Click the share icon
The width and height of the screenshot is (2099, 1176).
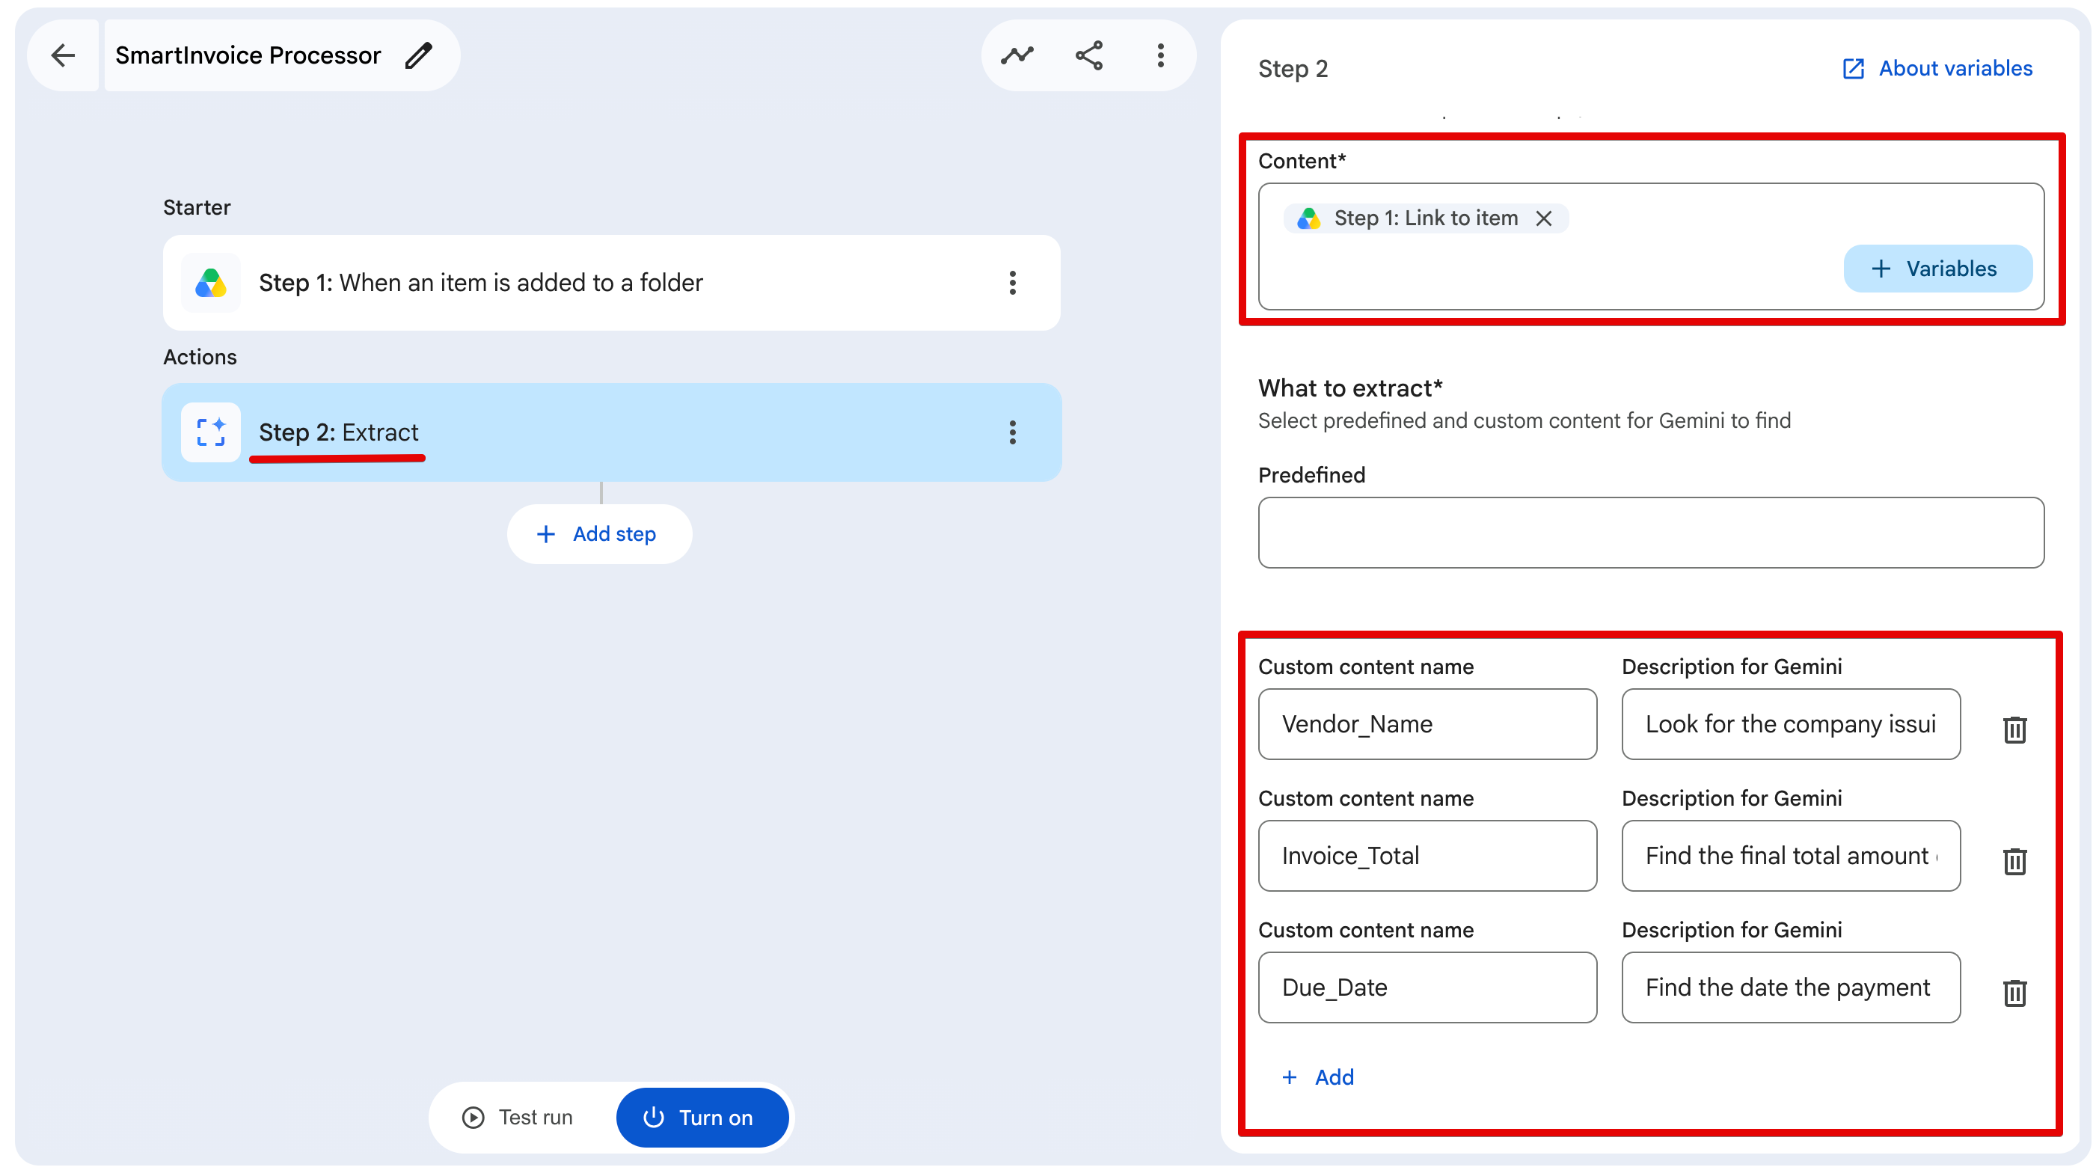coord(1089,55)
